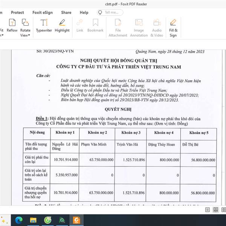Launch the Fill & Sign tool
Image resolution: width=226 pixels, height=226 pixels.
click(x=173, y=27)
